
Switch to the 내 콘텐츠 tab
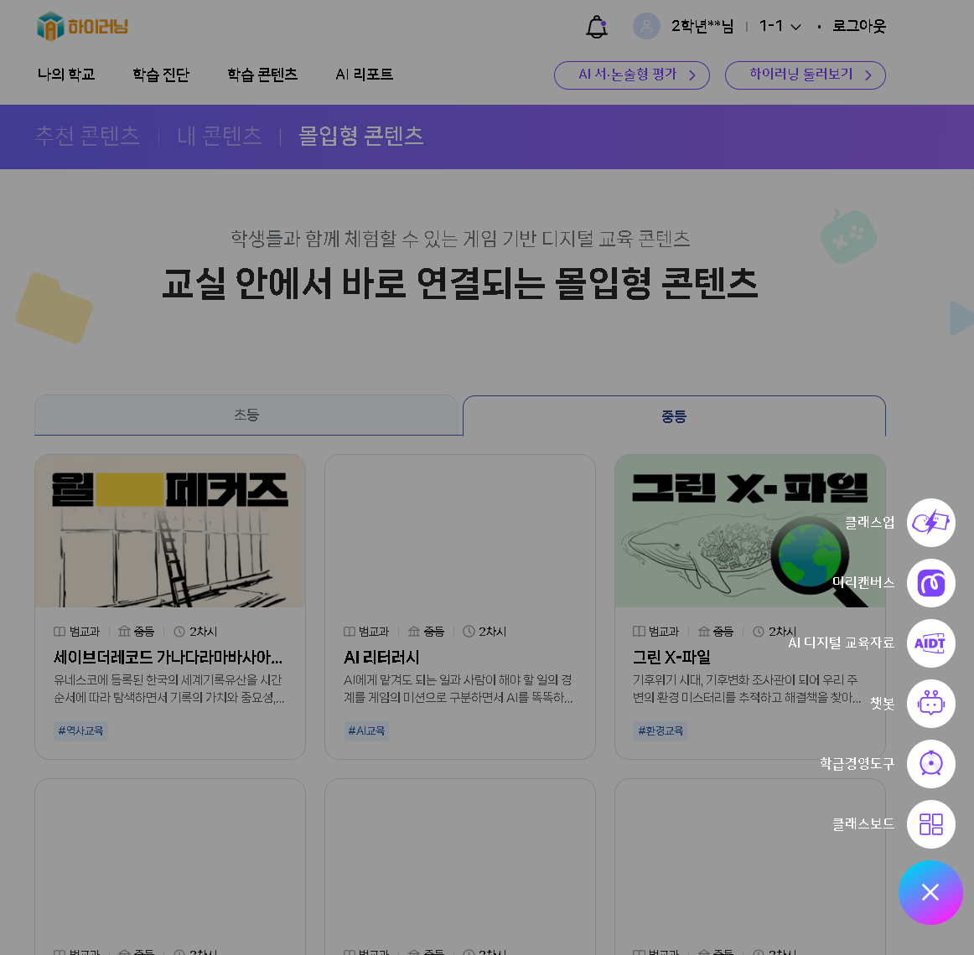click(x=220, y=136)
